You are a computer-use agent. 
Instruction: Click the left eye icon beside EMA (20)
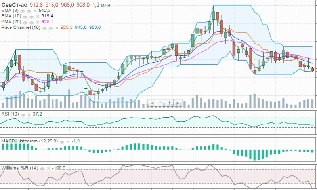pos(25,23)
